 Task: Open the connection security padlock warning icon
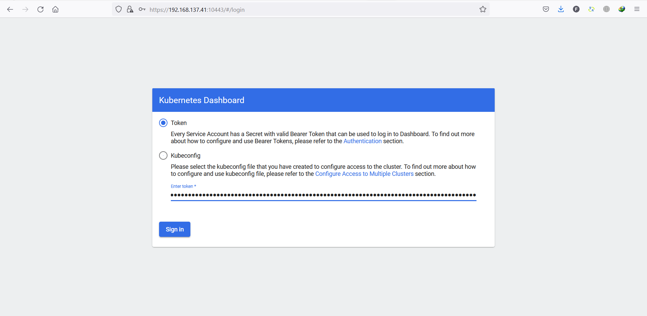(x=130, y=9)
